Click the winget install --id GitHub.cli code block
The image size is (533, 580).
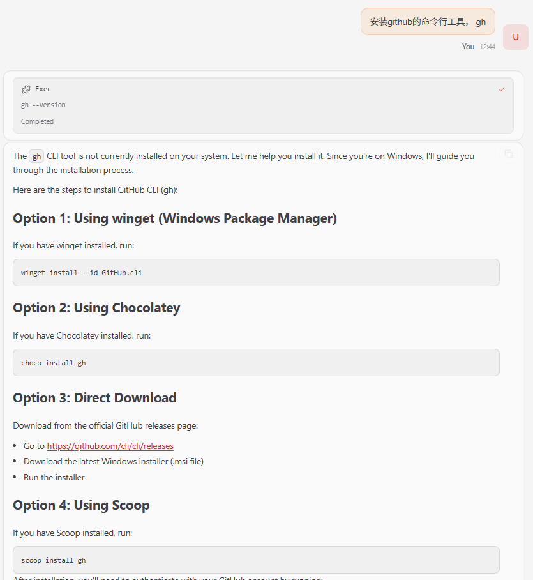[x=256, y=273]
